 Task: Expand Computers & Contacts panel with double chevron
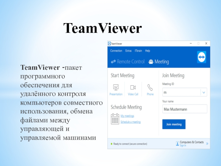tap(207, 144)
